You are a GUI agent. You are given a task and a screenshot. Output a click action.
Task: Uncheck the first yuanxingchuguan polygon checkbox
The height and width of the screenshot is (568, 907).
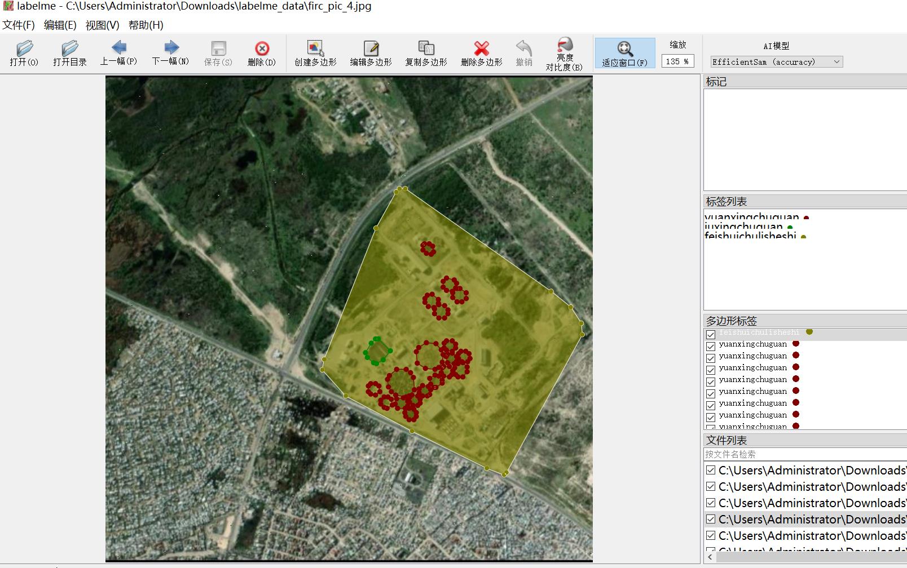click(x=711, y=346)
